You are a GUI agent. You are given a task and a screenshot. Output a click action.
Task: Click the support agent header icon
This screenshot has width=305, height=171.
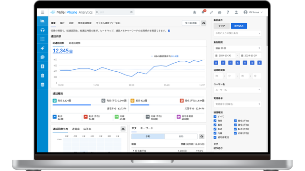[x=236, y=12]
